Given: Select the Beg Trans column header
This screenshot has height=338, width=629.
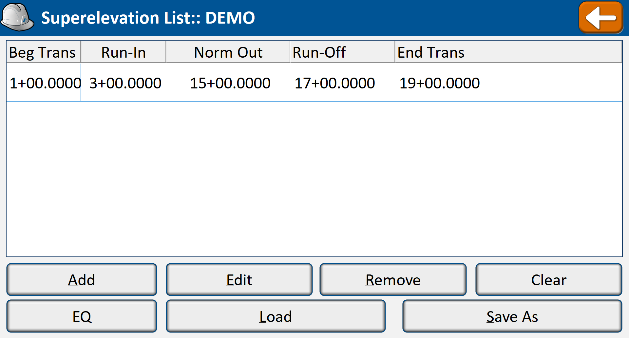Looking at the screenshot, I should click(x=44, y=52).
